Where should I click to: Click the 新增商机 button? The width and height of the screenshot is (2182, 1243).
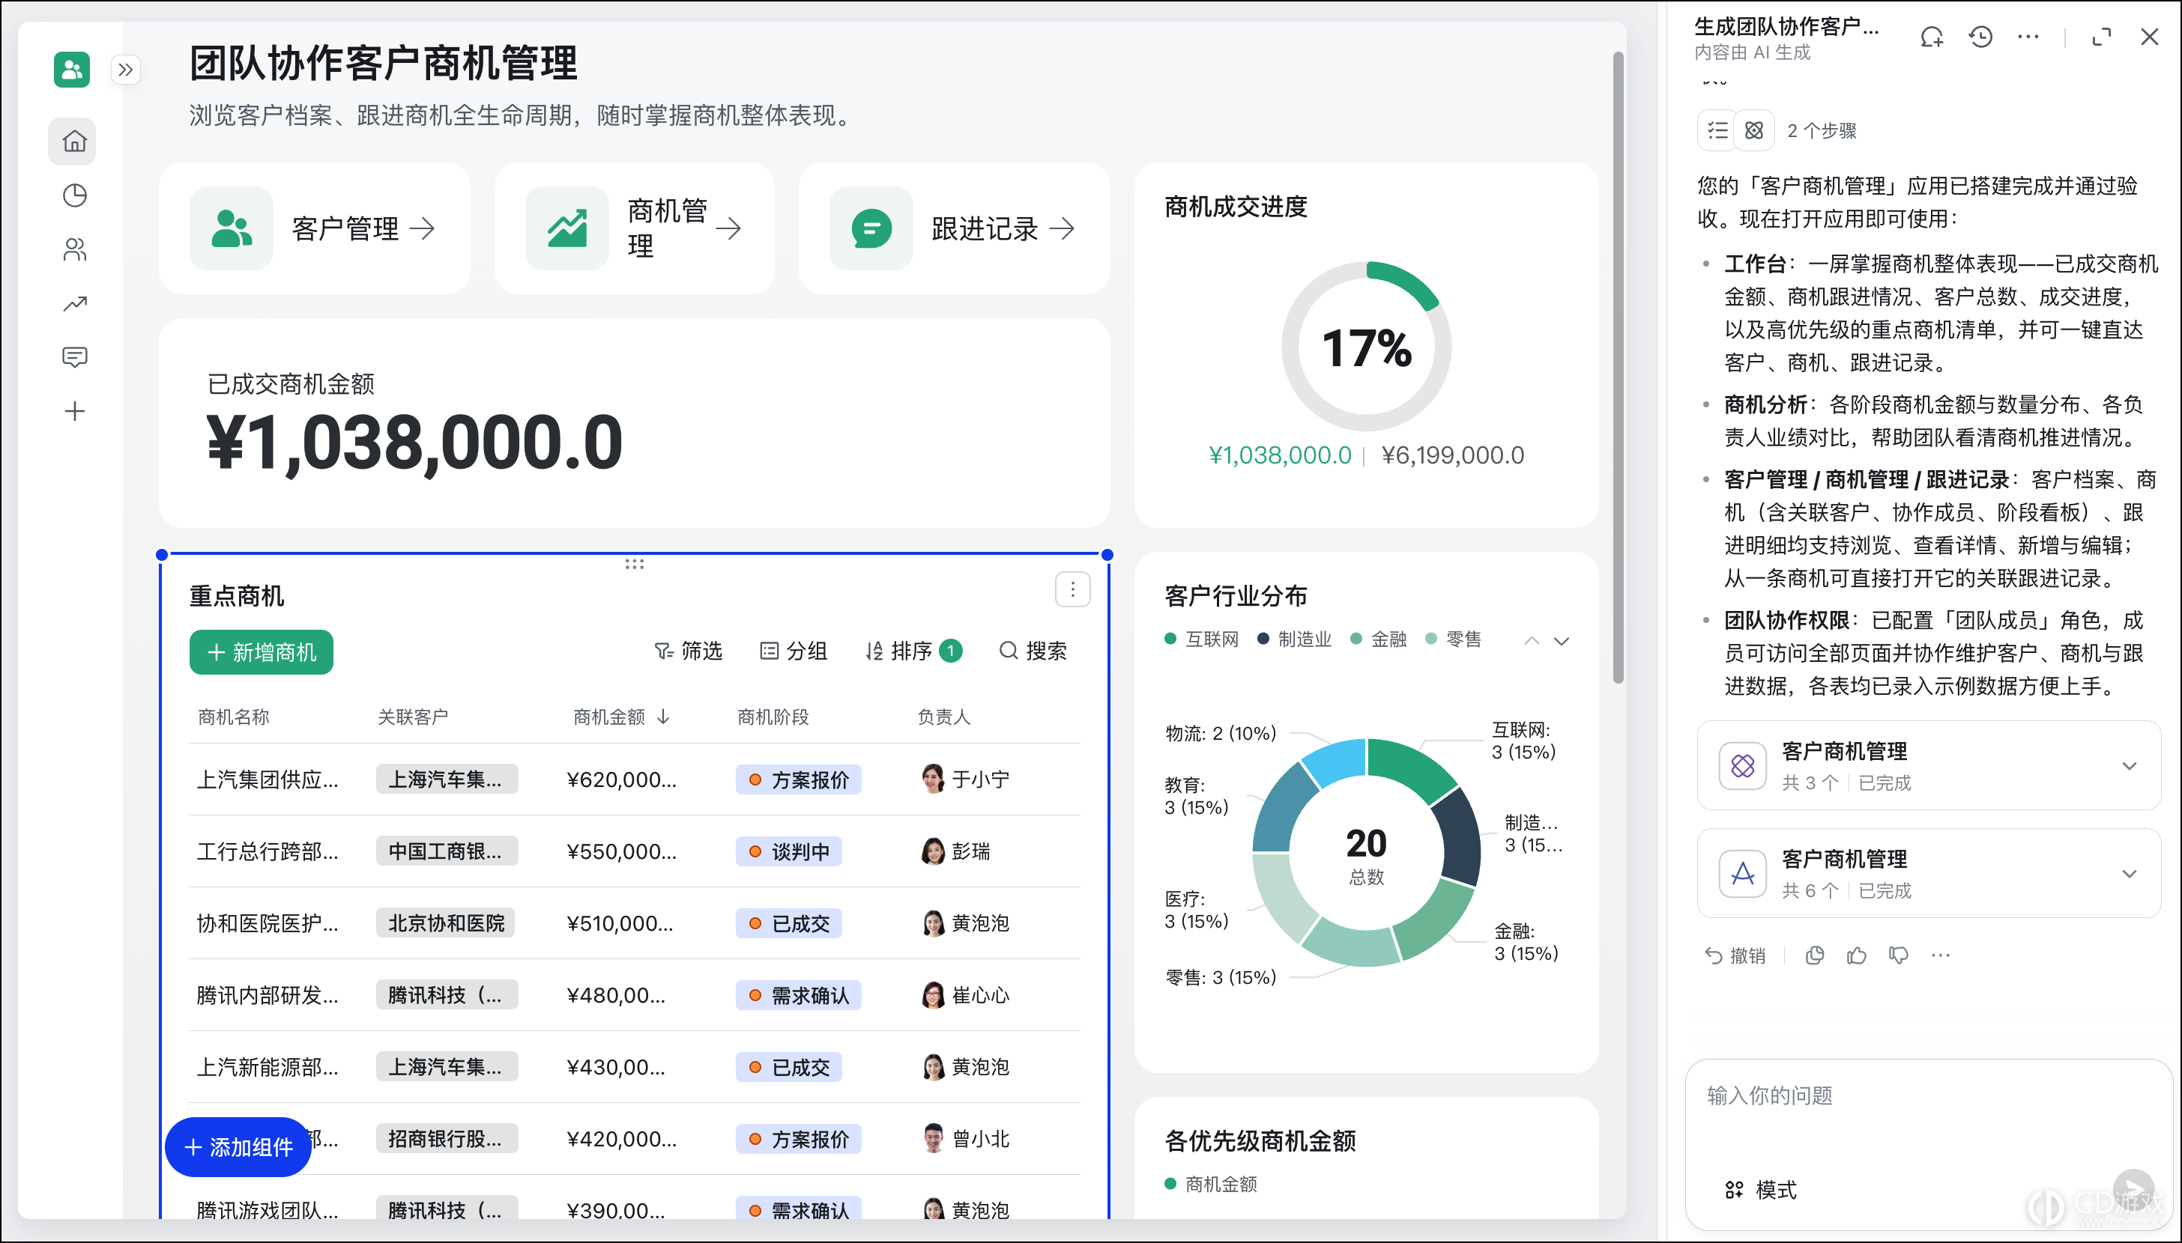tap(262, 653)
